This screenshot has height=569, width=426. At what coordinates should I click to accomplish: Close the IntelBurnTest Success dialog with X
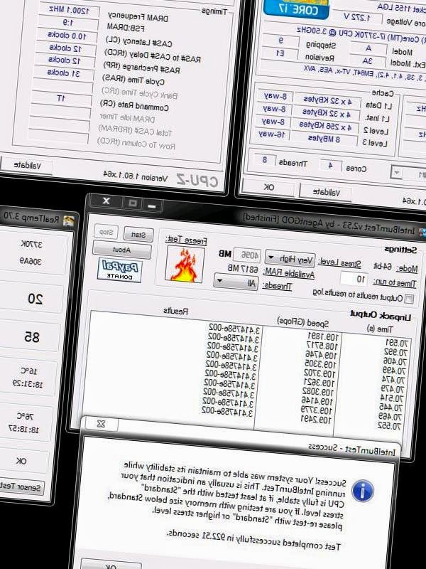click(101, 424)
